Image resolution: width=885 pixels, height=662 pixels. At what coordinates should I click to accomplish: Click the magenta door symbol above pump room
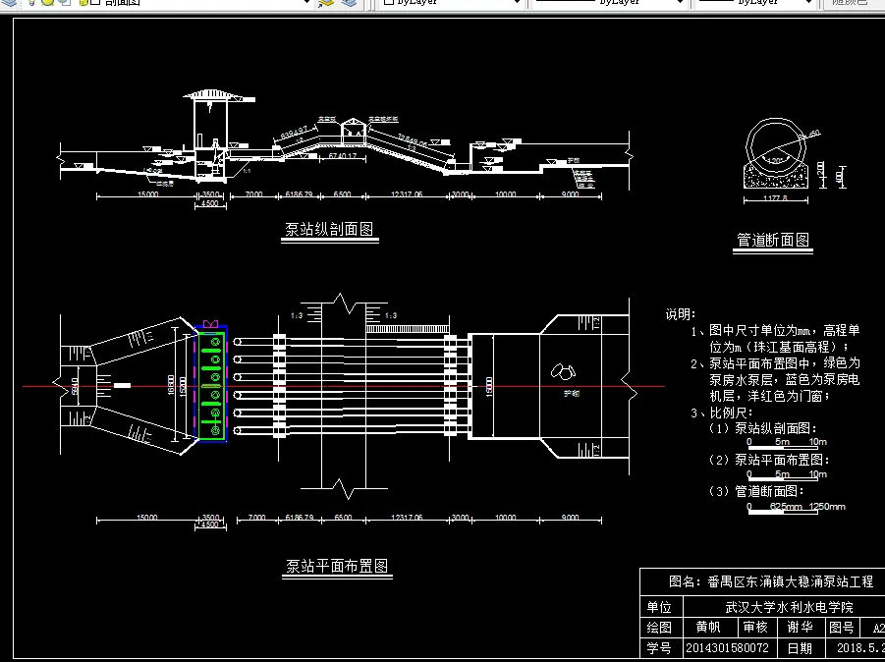click(x=210, y=324)
